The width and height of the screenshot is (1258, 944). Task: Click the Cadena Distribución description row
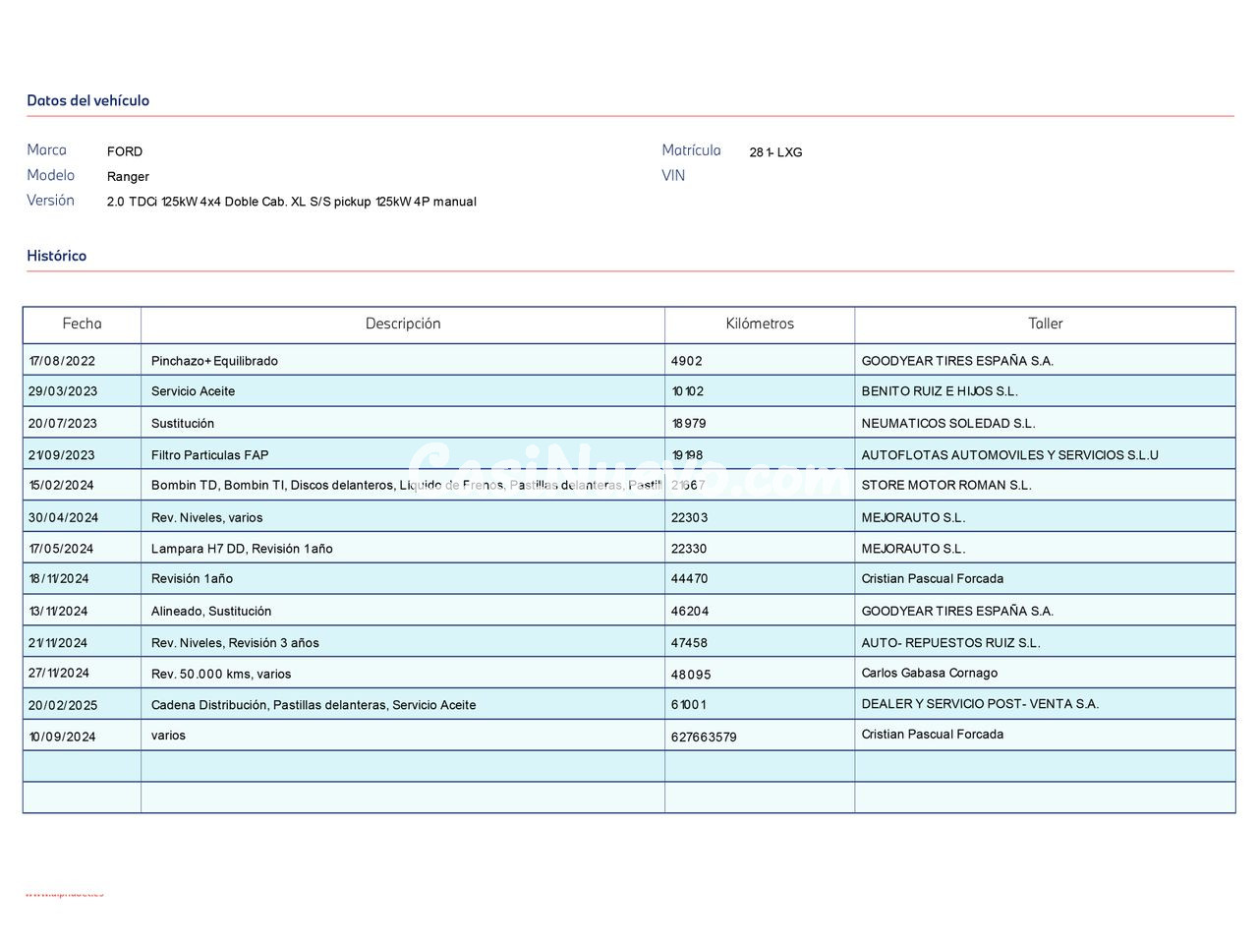(x=313, y=705)
